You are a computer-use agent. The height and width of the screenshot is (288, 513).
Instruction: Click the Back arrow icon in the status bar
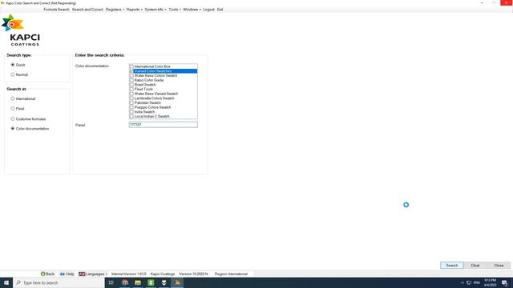(42, 274)
